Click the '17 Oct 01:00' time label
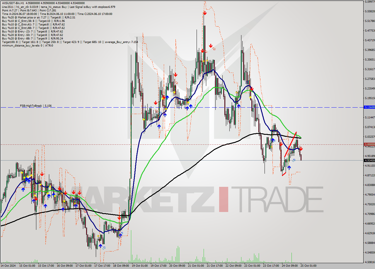Screen dimensions: 375x269 [83, 266]
